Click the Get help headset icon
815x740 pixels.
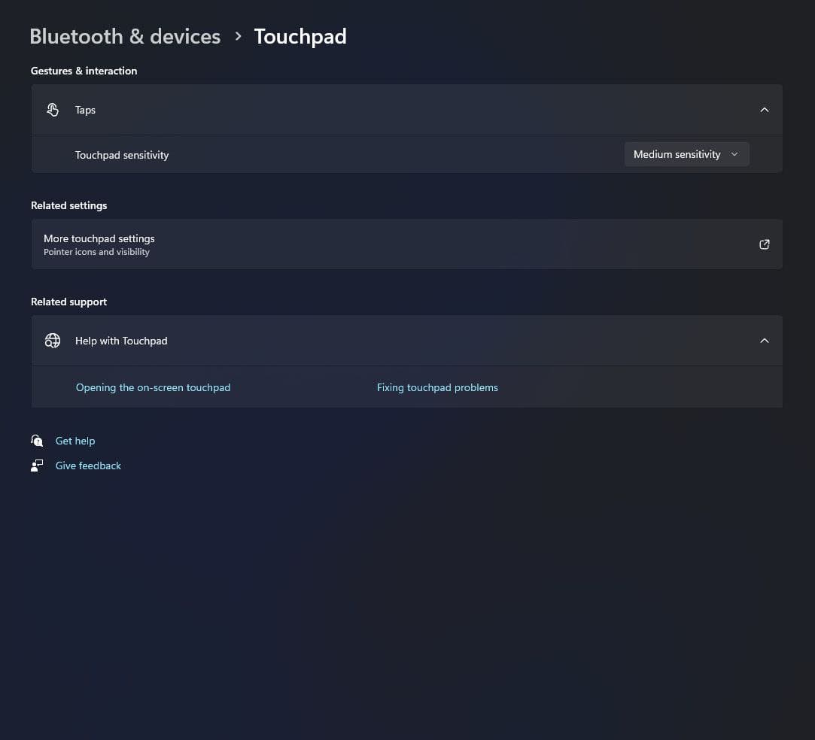[37, 441]
